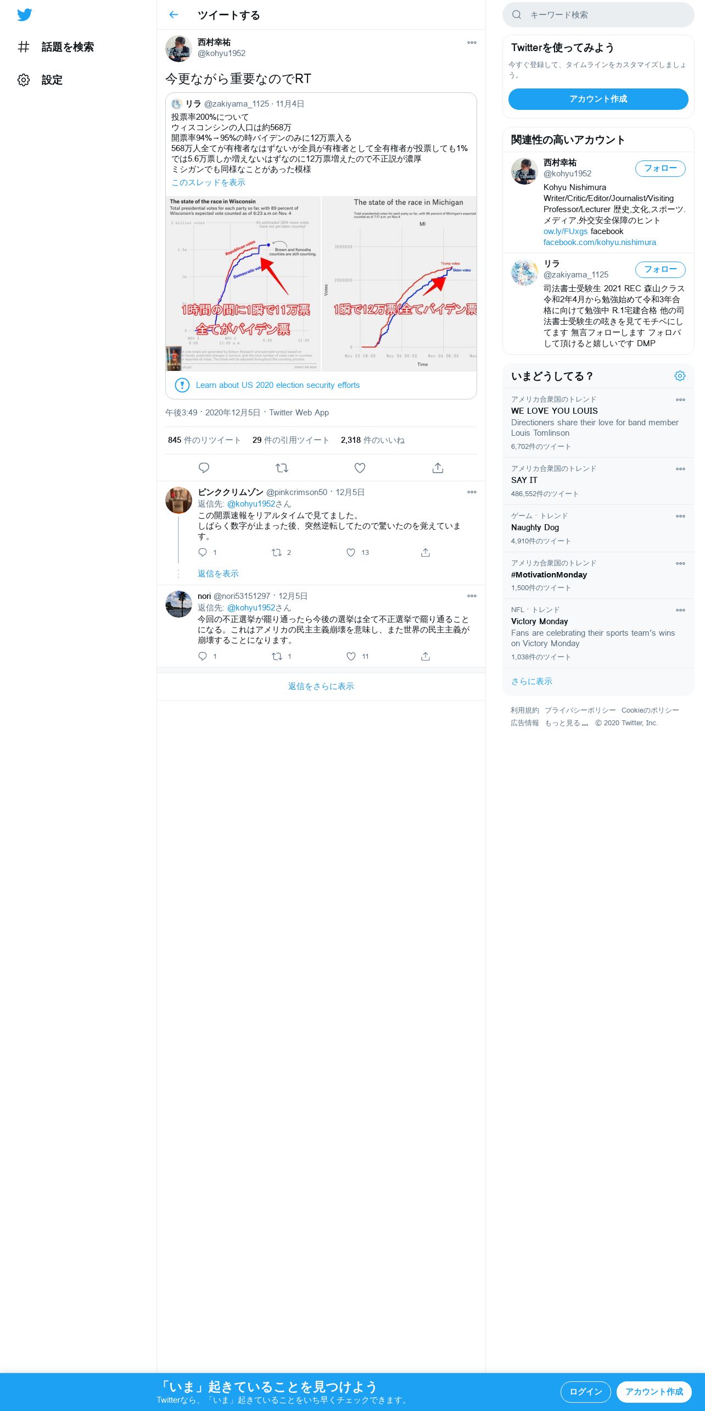Open more options on nori's reply
This screenshot has height=1411, width=705.
472,596
